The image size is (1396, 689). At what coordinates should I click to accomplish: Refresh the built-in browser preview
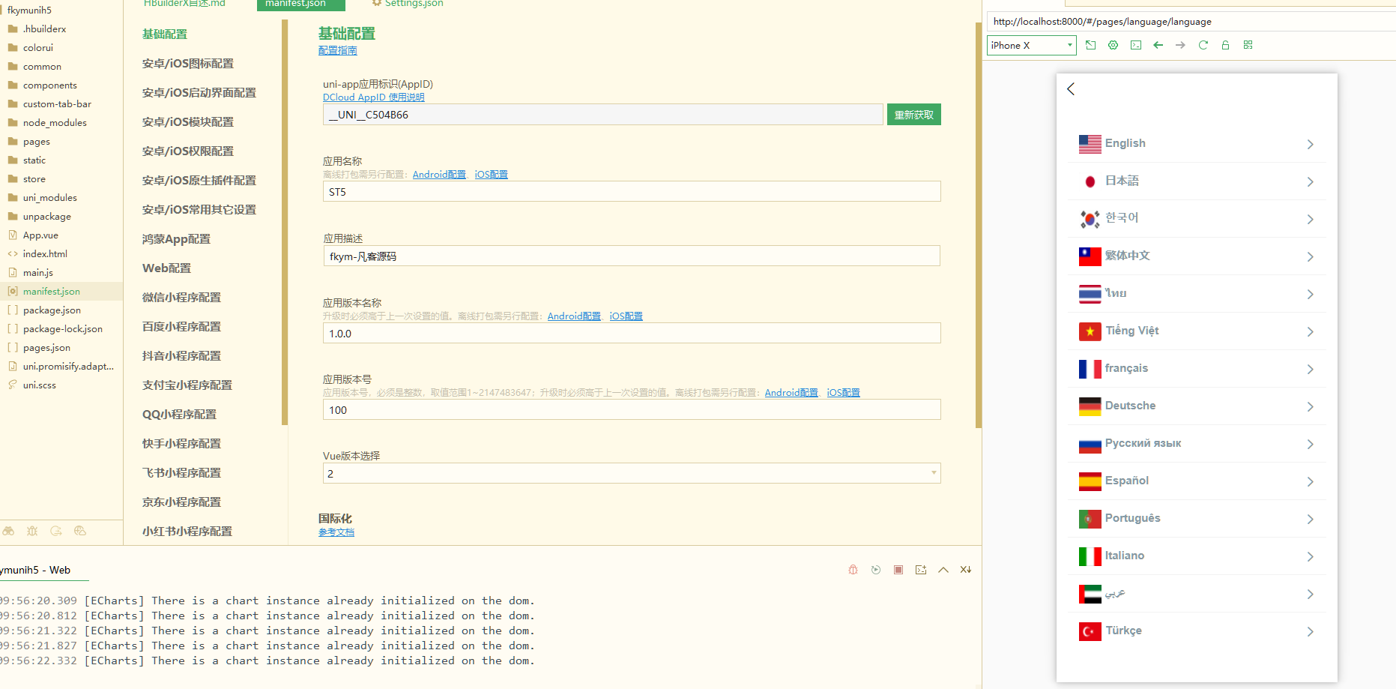pyautogui.click(x=1203, y=45)
